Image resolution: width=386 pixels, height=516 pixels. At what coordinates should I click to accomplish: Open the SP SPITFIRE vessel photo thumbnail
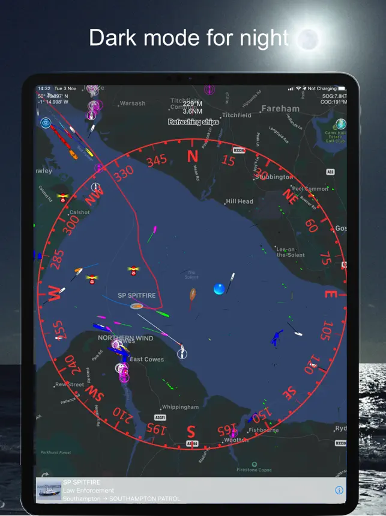coord(49,490)
